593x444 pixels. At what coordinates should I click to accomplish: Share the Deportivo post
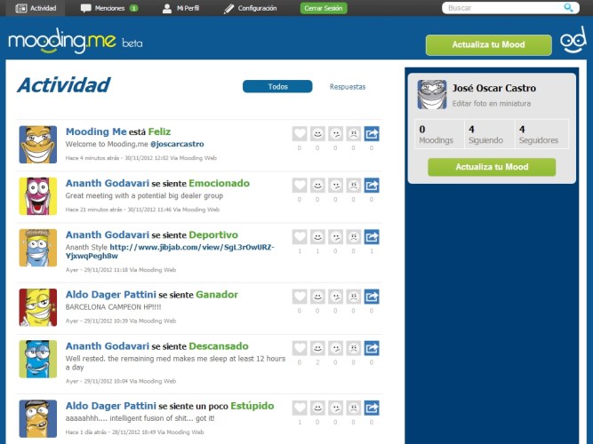pyautogui.click(x=372, y=237)
